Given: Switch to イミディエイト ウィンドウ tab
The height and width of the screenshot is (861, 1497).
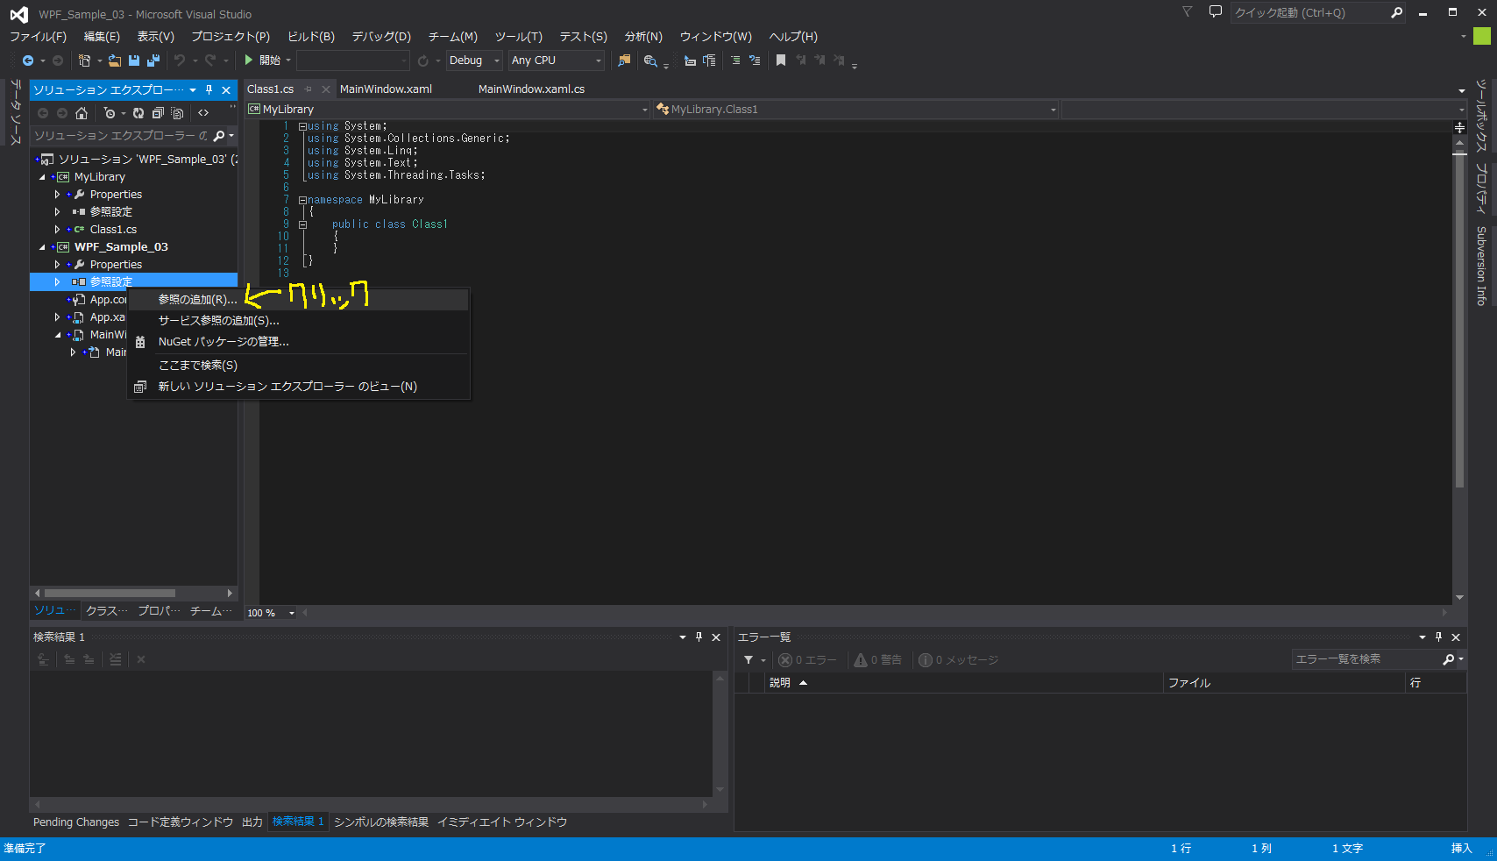Looking at the screenshot, I should coord(502,822).
